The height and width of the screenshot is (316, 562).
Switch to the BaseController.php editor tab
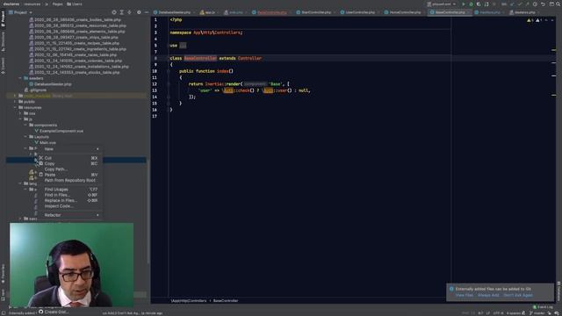450,12
